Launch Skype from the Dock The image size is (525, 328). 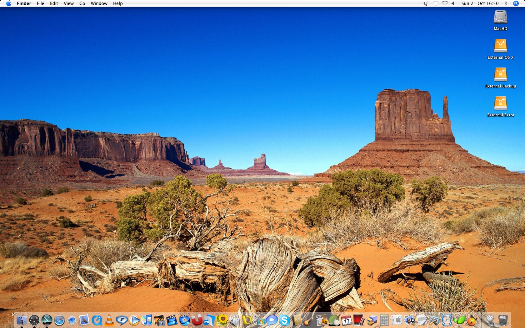coord(284,320)
